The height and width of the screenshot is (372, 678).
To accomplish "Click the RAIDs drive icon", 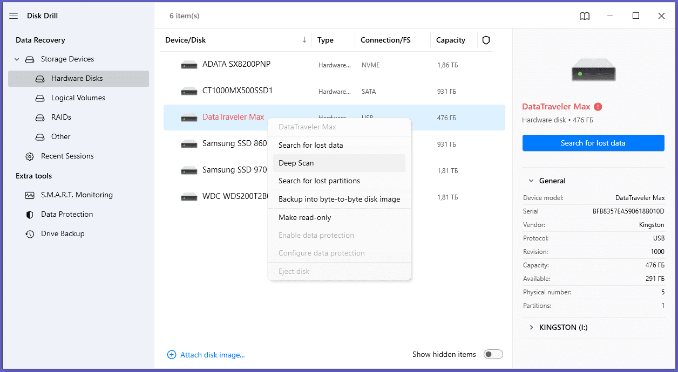I will coord(40,118).
